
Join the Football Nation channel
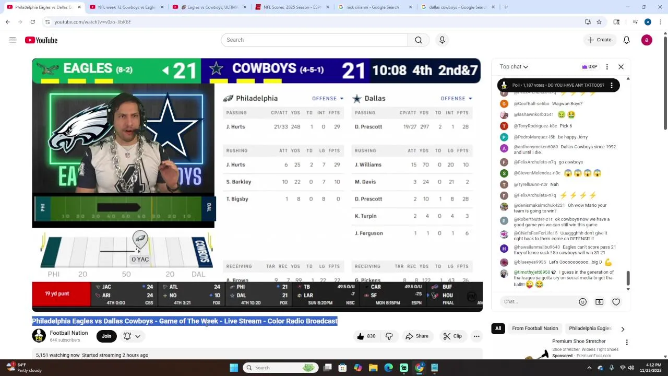(106, 336)
